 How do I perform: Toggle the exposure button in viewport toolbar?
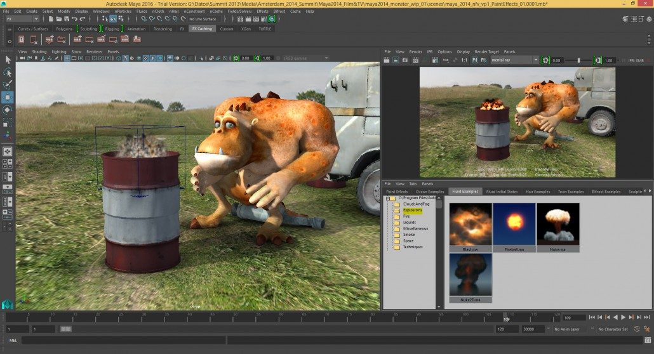click(236, 58)
